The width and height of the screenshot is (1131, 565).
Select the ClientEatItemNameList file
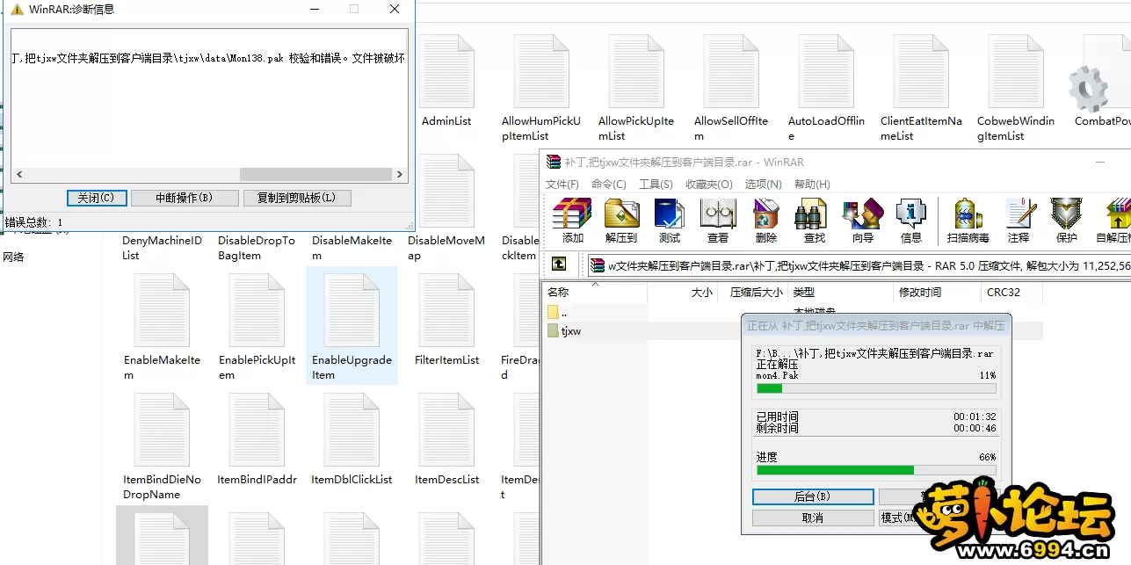coord(921,88)
